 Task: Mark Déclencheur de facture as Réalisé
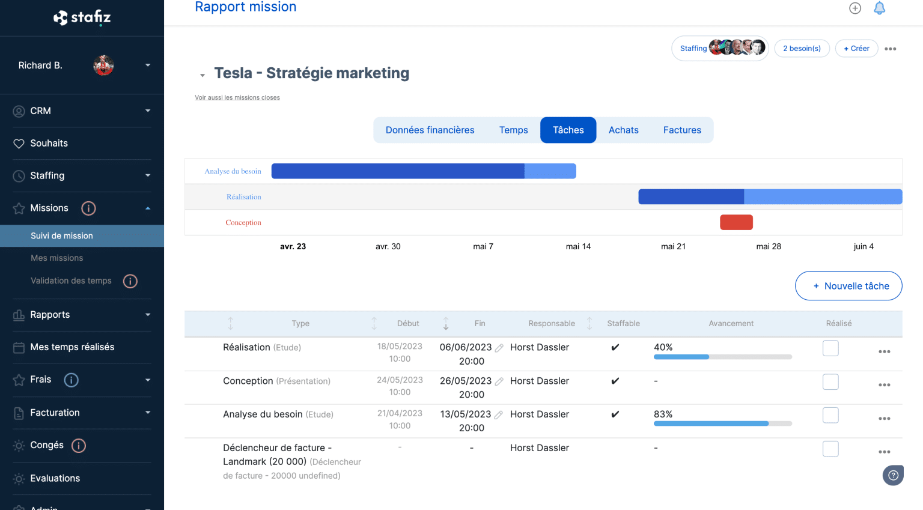830,449
